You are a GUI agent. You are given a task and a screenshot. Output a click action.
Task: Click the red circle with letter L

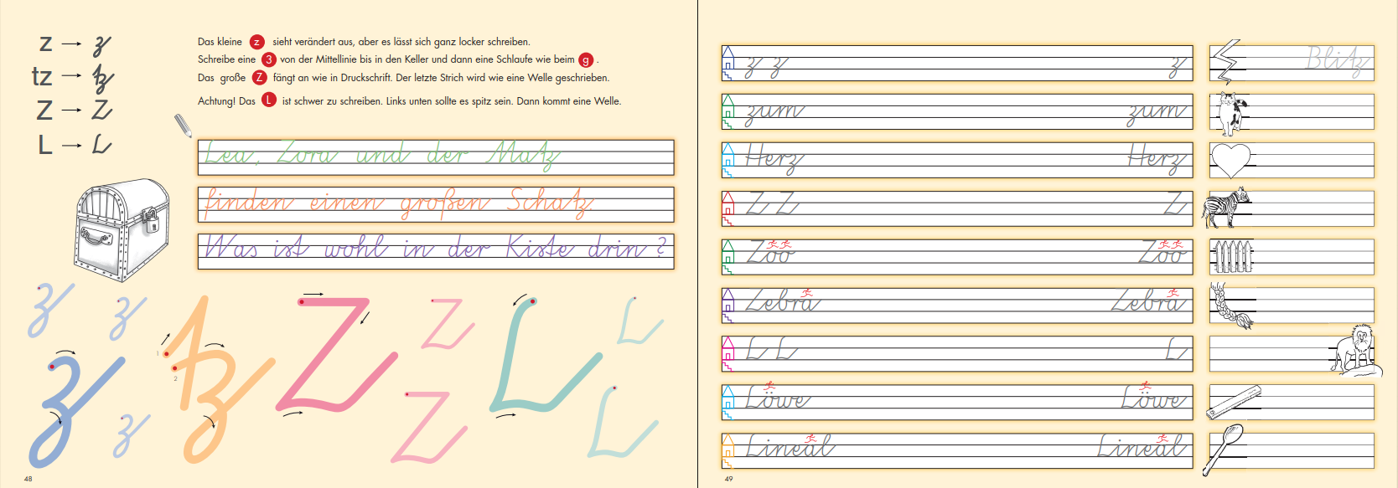(268, 100)
